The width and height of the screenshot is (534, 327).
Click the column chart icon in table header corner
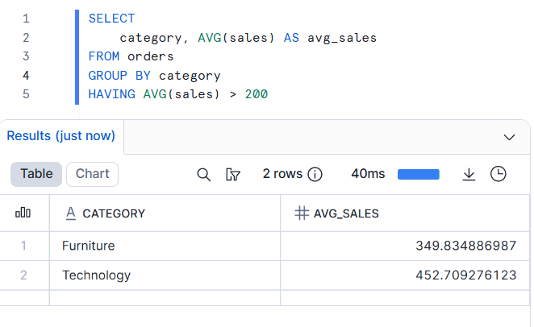[x=23, y=213]
